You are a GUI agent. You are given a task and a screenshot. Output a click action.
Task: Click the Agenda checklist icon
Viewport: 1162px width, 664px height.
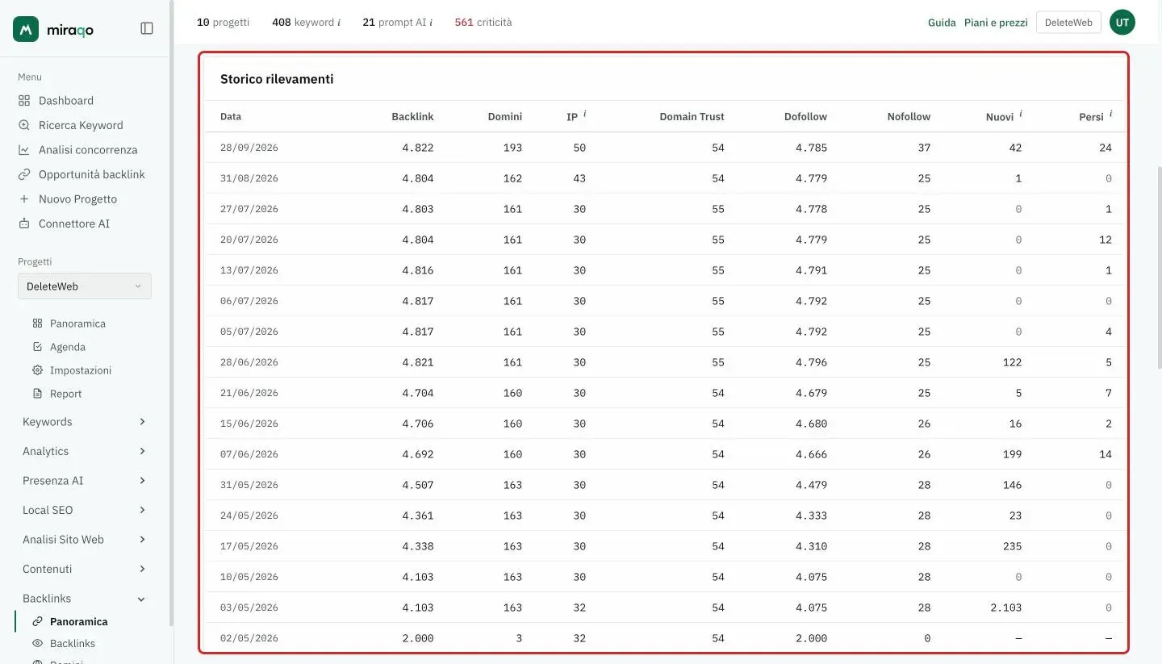(x=37, y=347)
